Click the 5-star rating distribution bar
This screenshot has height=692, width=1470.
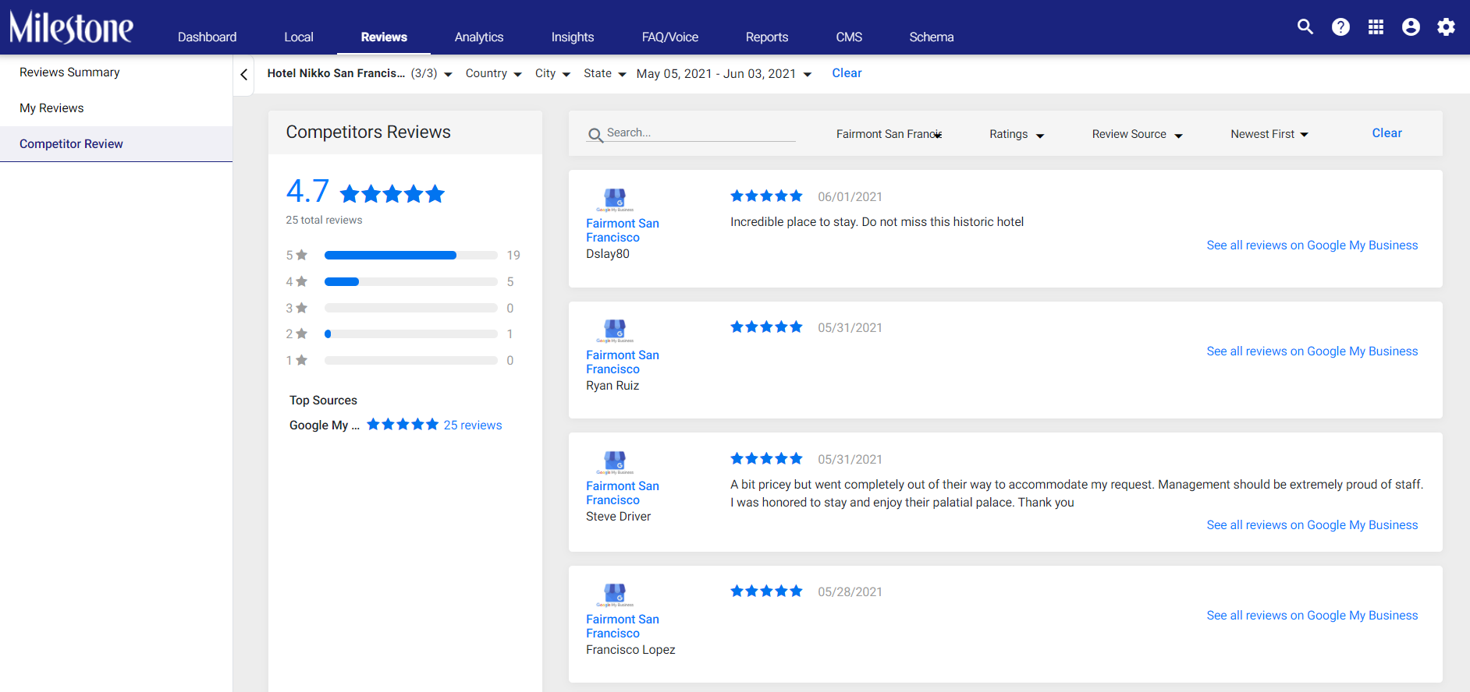pyautogui.click(x=411, y=256)
